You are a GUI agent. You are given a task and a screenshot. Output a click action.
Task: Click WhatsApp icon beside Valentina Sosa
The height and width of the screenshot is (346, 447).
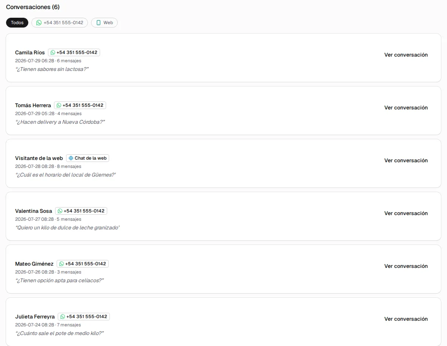point(60,211)
